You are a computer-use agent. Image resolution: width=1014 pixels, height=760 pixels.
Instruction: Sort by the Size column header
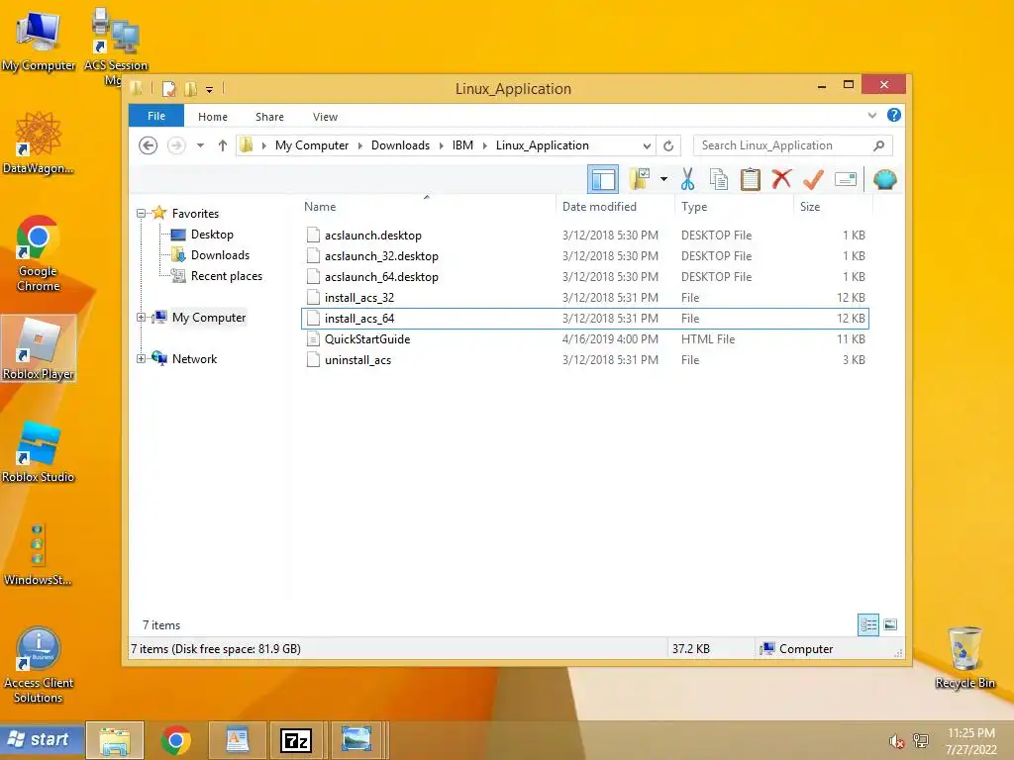coord(833,207)
